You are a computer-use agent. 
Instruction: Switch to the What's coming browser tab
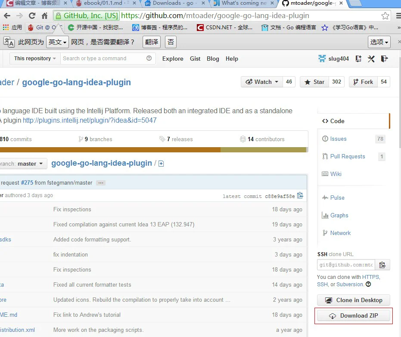[x=243, y=3]
